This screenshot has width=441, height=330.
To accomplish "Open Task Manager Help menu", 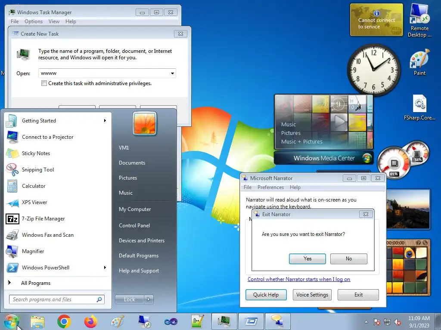I will tap(71, 21).
